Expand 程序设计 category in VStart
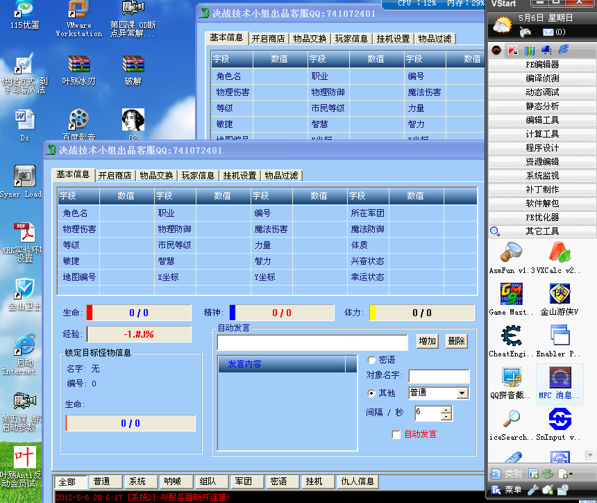 point(541,148)
